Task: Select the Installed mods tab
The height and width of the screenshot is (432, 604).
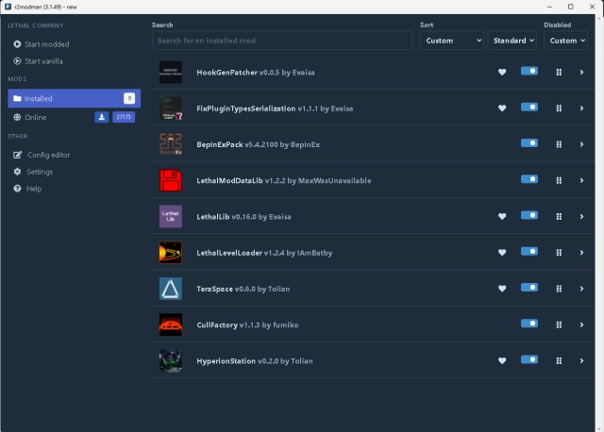Action: click(x=74, y=98)
